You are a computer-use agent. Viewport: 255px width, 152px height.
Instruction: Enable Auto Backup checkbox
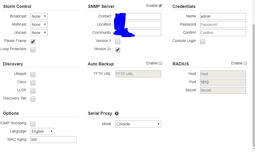pos(160,63)
